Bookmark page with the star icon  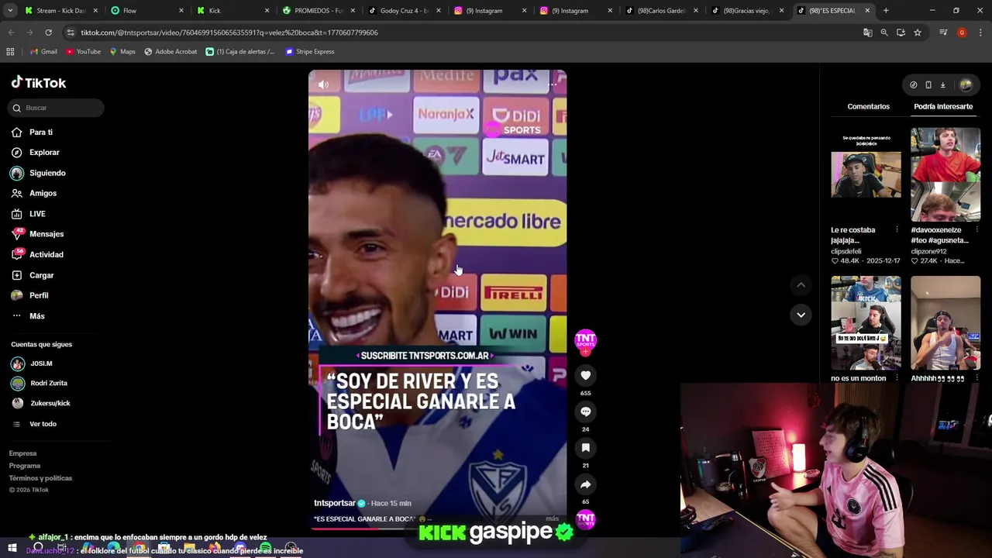click(918, 33)
